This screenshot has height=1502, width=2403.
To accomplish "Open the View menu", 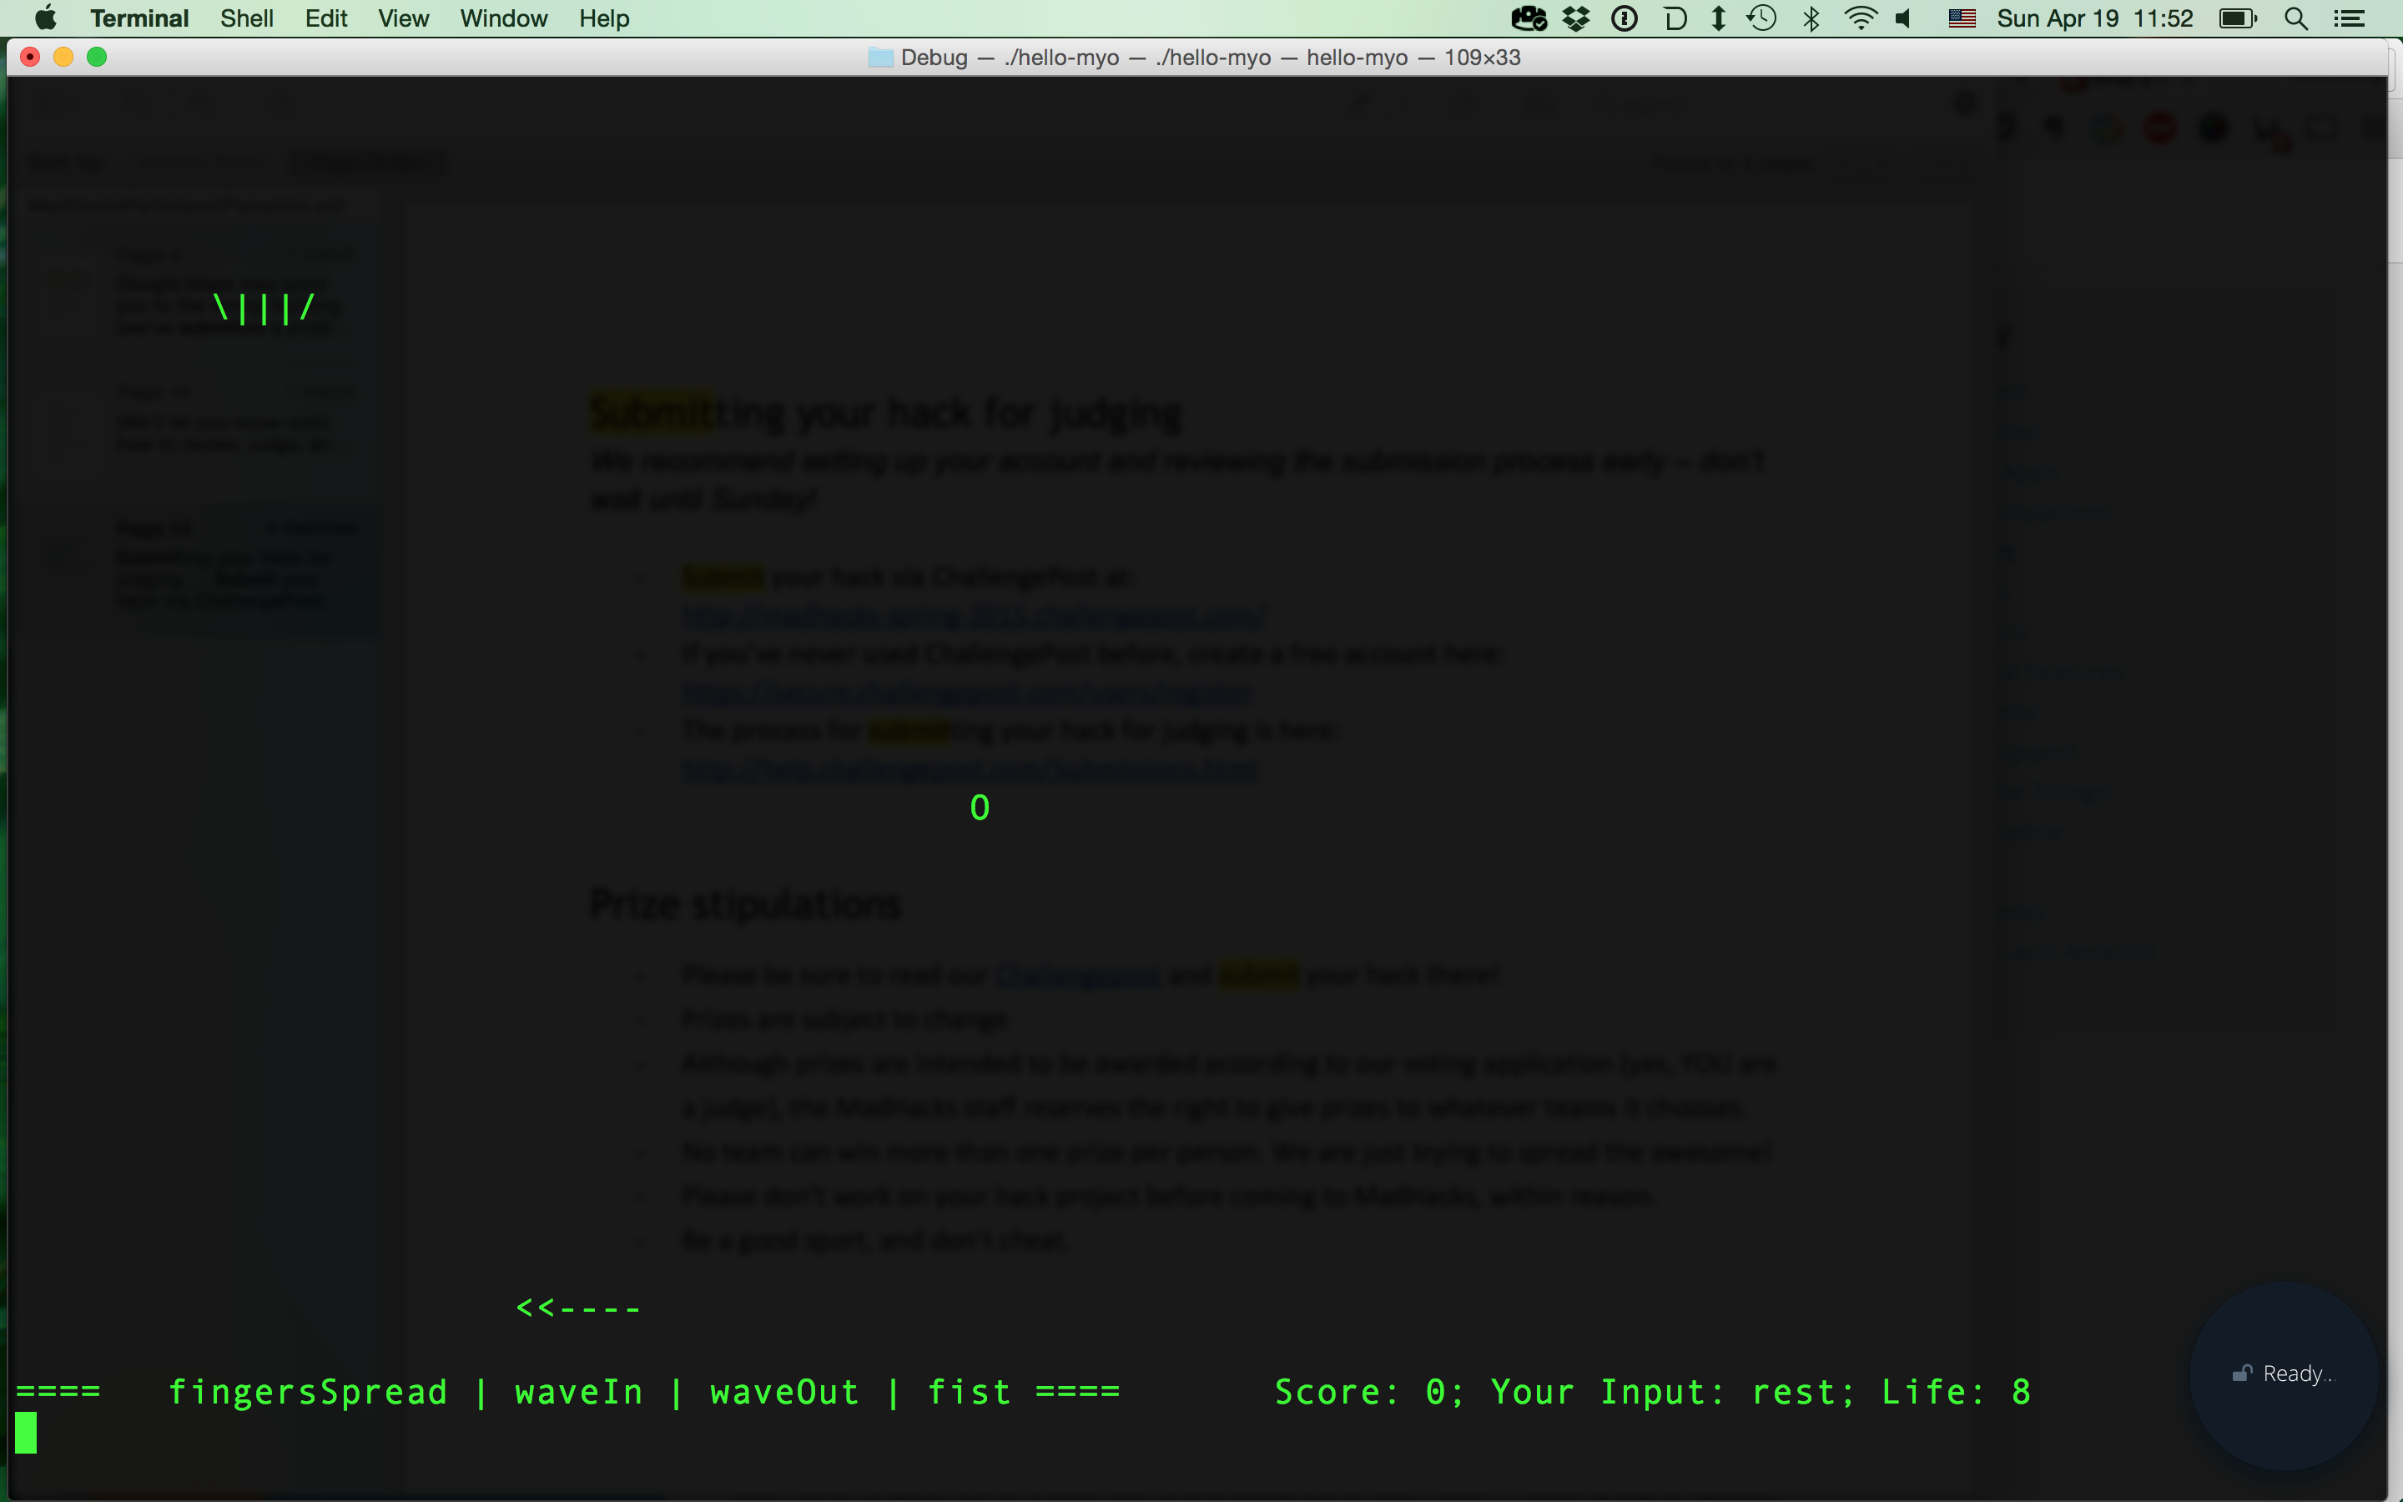I will (x=403, y=19).
